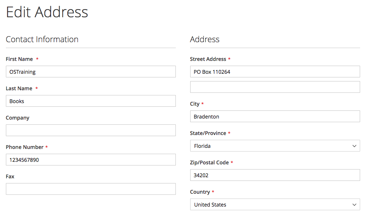Select the text OSTraining in First Name
Screen dimensions: 366x215
click(x=22, y=72)
